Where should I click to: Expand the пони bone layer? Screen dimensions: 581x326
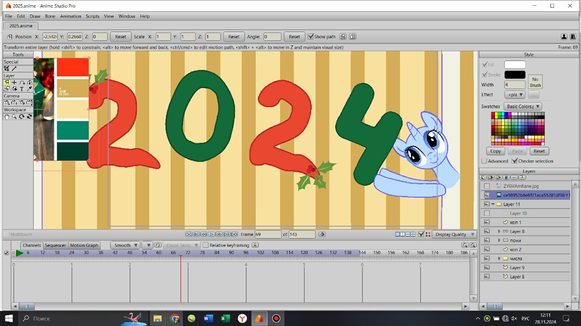(499, 240)
